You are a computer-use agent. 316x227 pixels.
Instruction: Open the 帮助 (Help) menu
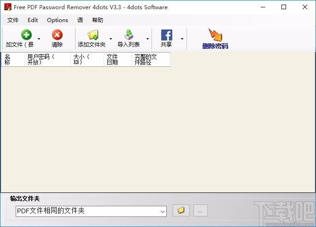tap(98, 20)
